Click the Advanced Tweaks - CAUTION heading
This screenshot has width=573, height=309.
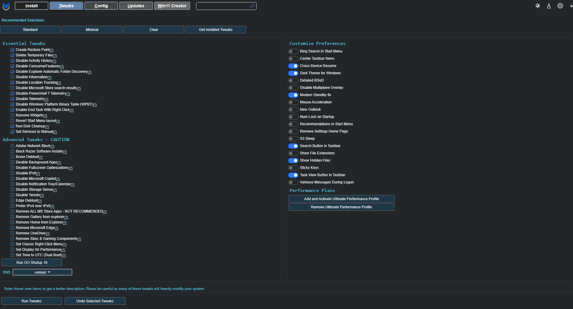[x=36, y=139]
